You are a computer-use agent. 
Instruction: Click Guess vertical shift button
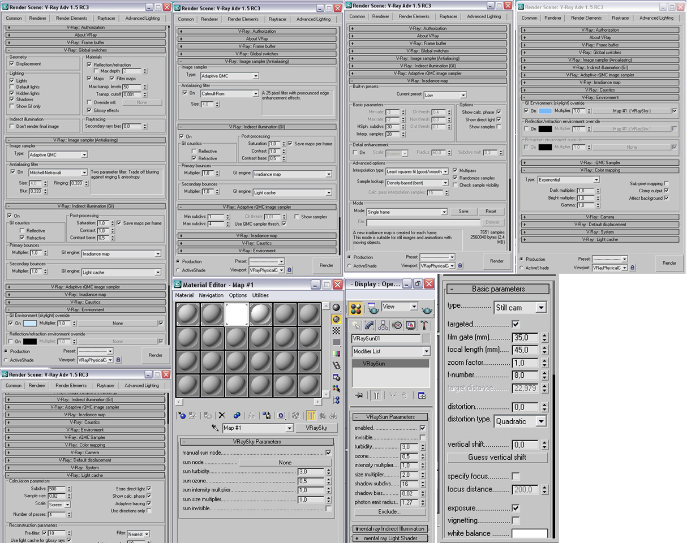point(497,457)
